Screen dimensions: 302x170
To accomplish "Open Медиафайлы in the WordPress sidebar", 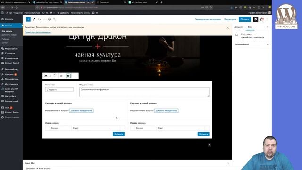I will 11,49.
